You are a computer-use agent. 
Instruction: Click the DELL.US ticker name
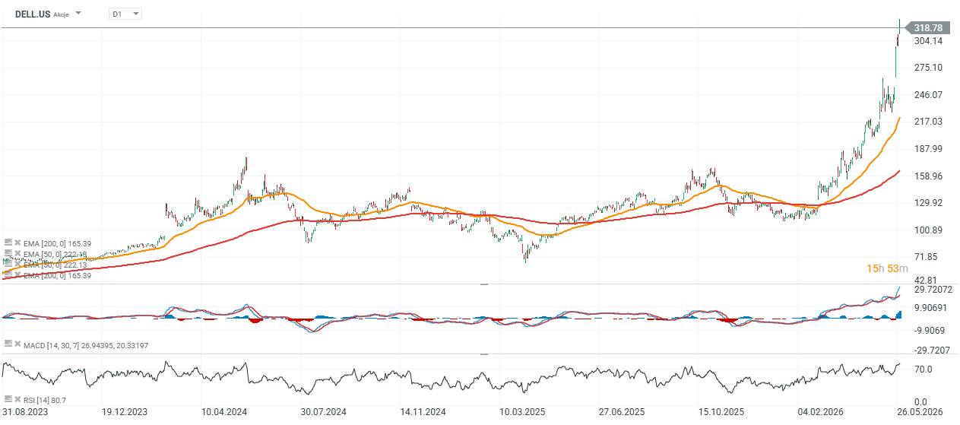pyautogui.click(x=33, y=14)
